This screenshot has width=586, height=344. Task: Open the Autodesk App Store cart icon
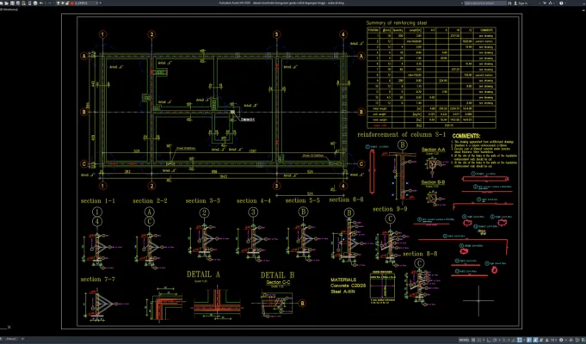point(545,3)
